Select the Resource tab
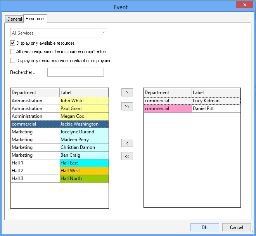Image resolution: width=256 pixels, height=236 pixels. [35, 19]
